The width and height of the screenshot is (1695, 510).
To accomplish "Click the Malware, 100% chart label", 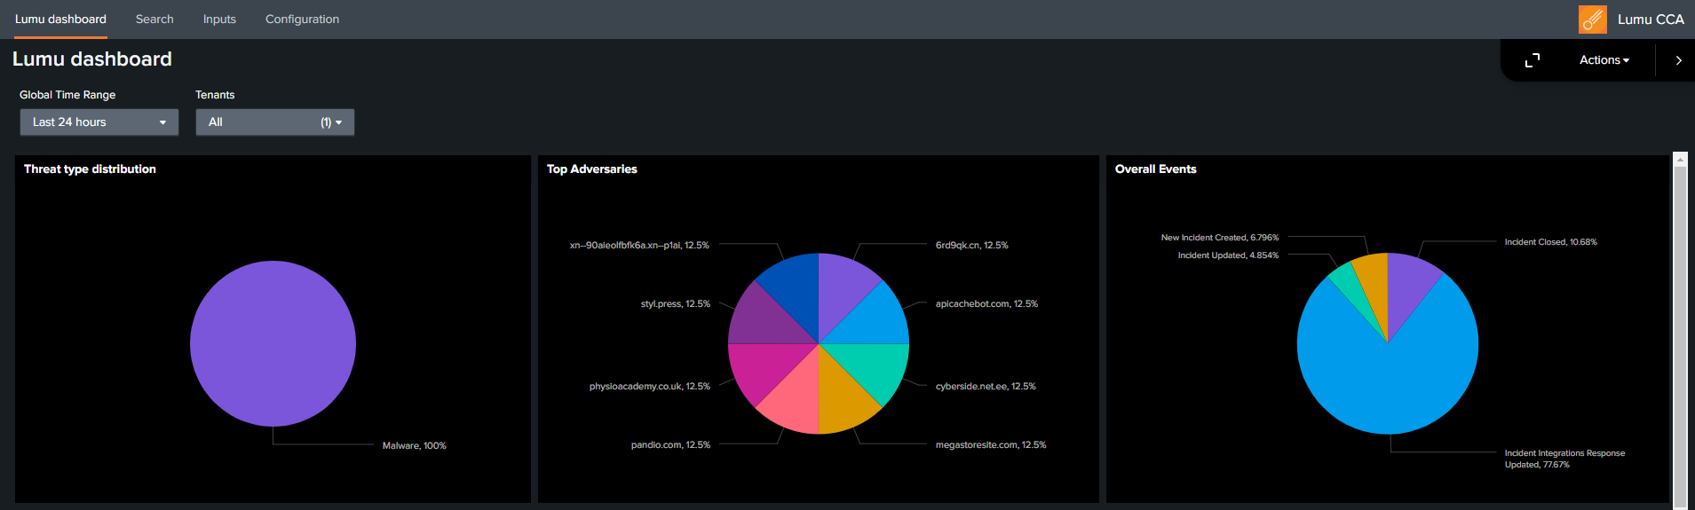I will [x=414, y=446].
